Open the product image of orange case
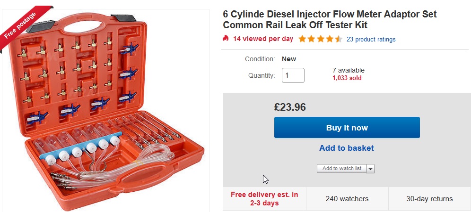This screenshot has height=212, width=471. tap(106, 110)
